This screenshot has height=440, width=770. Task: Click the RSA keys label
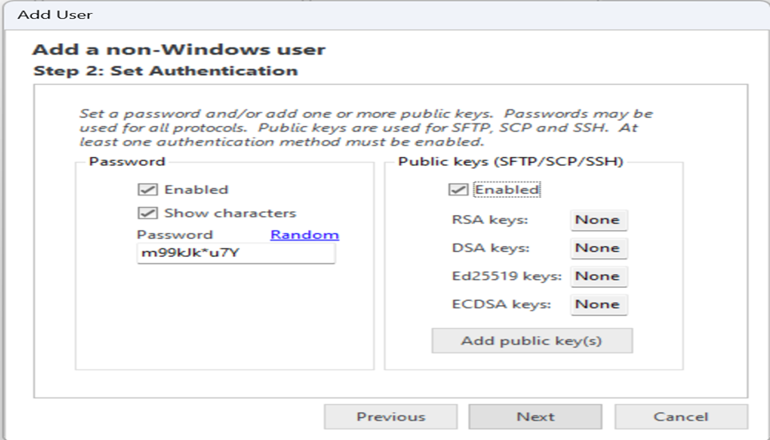[490, 220]
